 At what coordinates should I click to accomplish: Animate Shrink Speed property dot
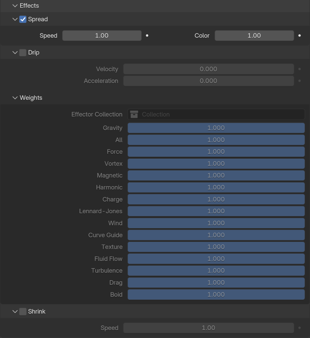pyautogui.click(x=300, y=328)
